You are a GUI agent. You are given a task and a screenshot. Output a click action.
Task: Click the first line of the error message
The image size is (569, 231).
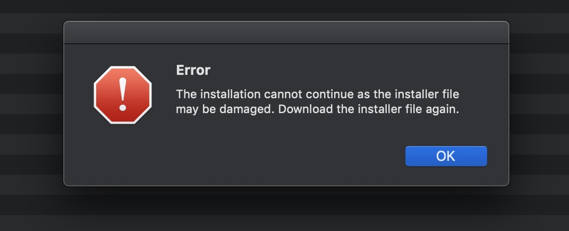[x=317, y=95]
